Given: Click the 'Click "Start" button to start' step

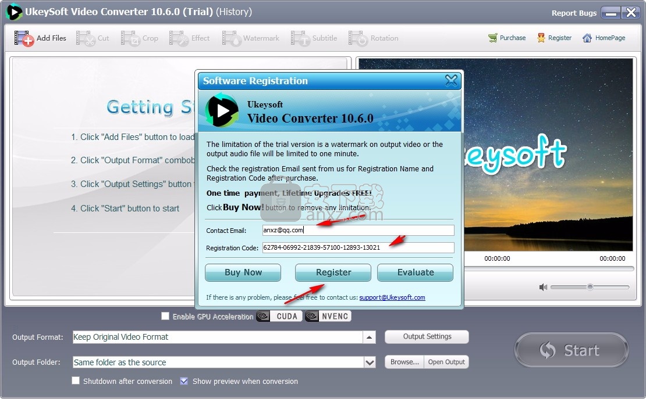Looking at the screenshot, I should tap(125, 209).
